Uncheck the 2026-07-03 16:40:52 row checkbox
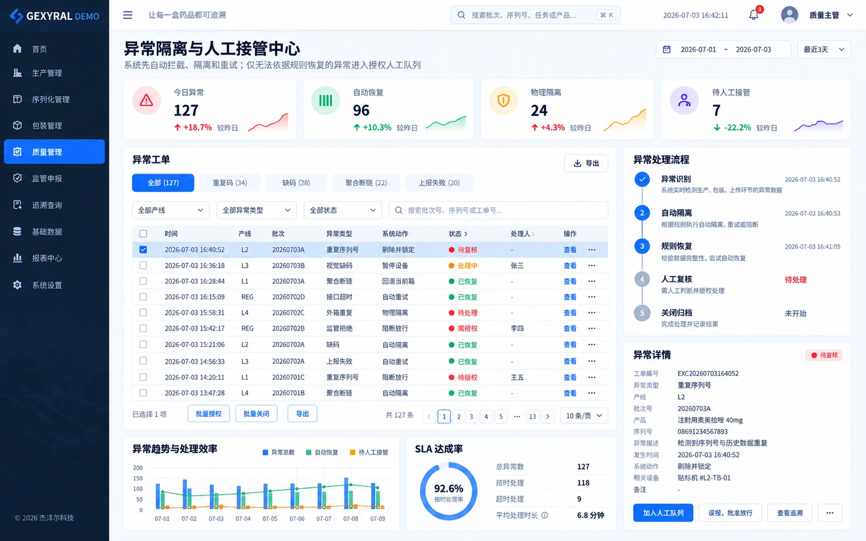The width and height of the screenshot is (866, 541). [143, 249]
